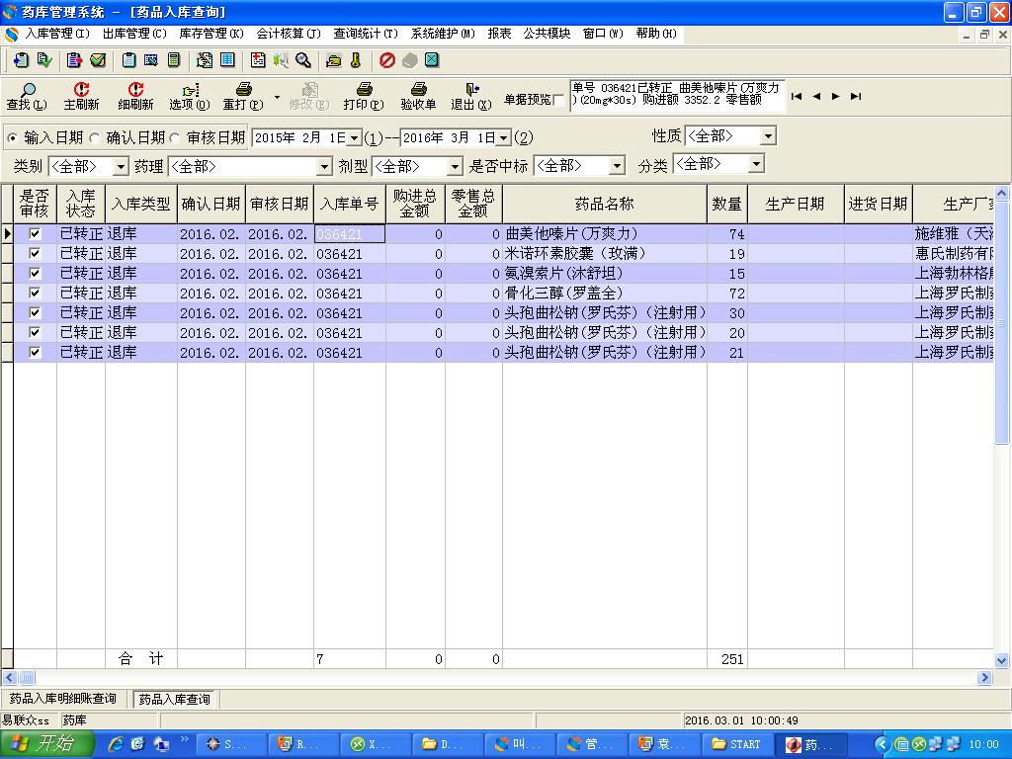
Task: Select the 输入日期 radio button
Action: coord(12,138)
